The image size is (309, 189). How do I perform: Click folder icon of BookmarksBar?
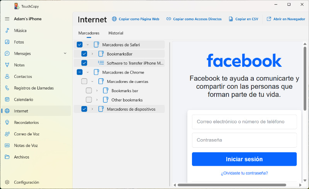101,54
